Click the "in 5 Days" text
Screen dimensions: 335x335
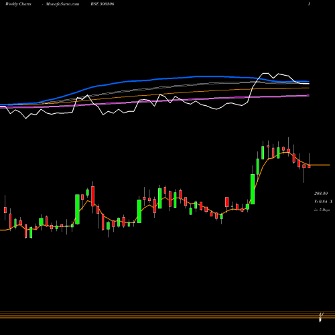coord(322,210)
